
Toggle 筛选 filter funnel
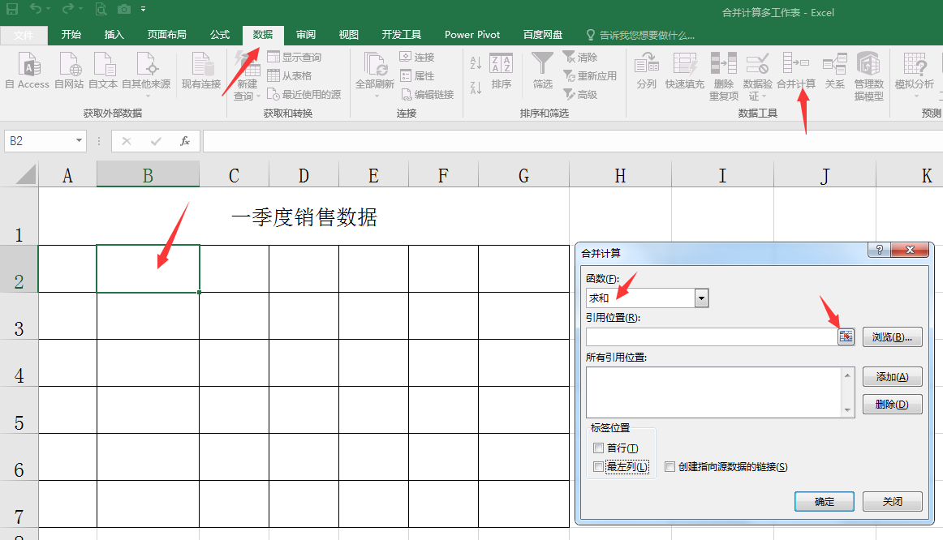coord(542,71)
